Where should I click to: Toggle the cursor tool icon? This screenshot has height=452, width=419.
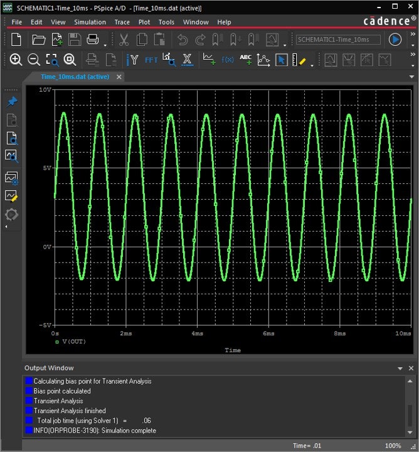[x=282, y=60]
